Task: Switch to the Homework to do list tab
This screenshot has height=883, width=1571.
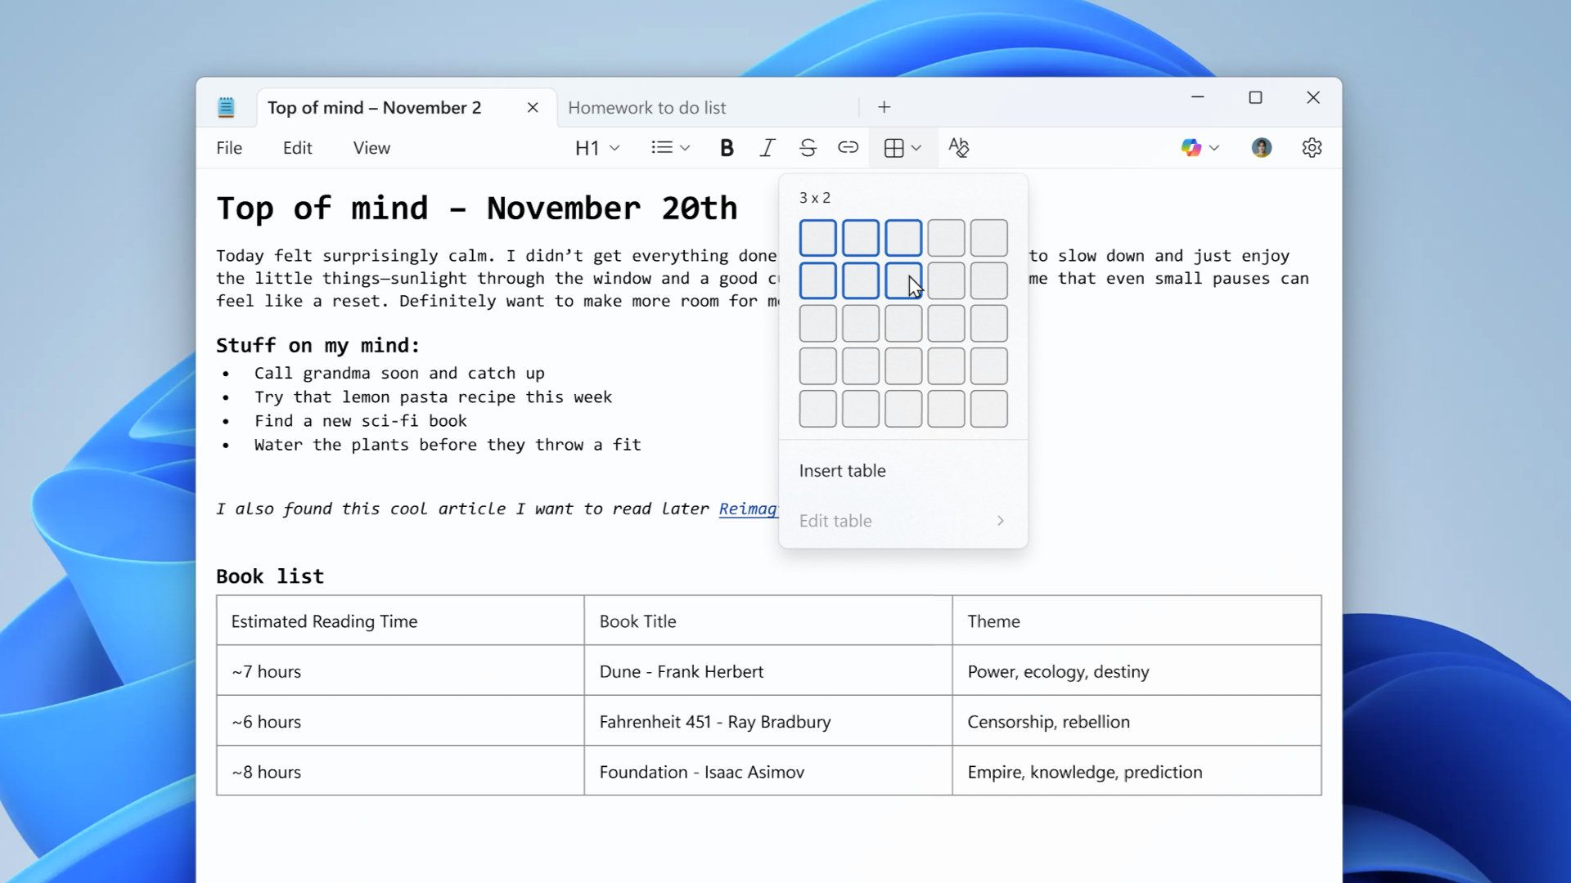Action: (x=647, y=107)
